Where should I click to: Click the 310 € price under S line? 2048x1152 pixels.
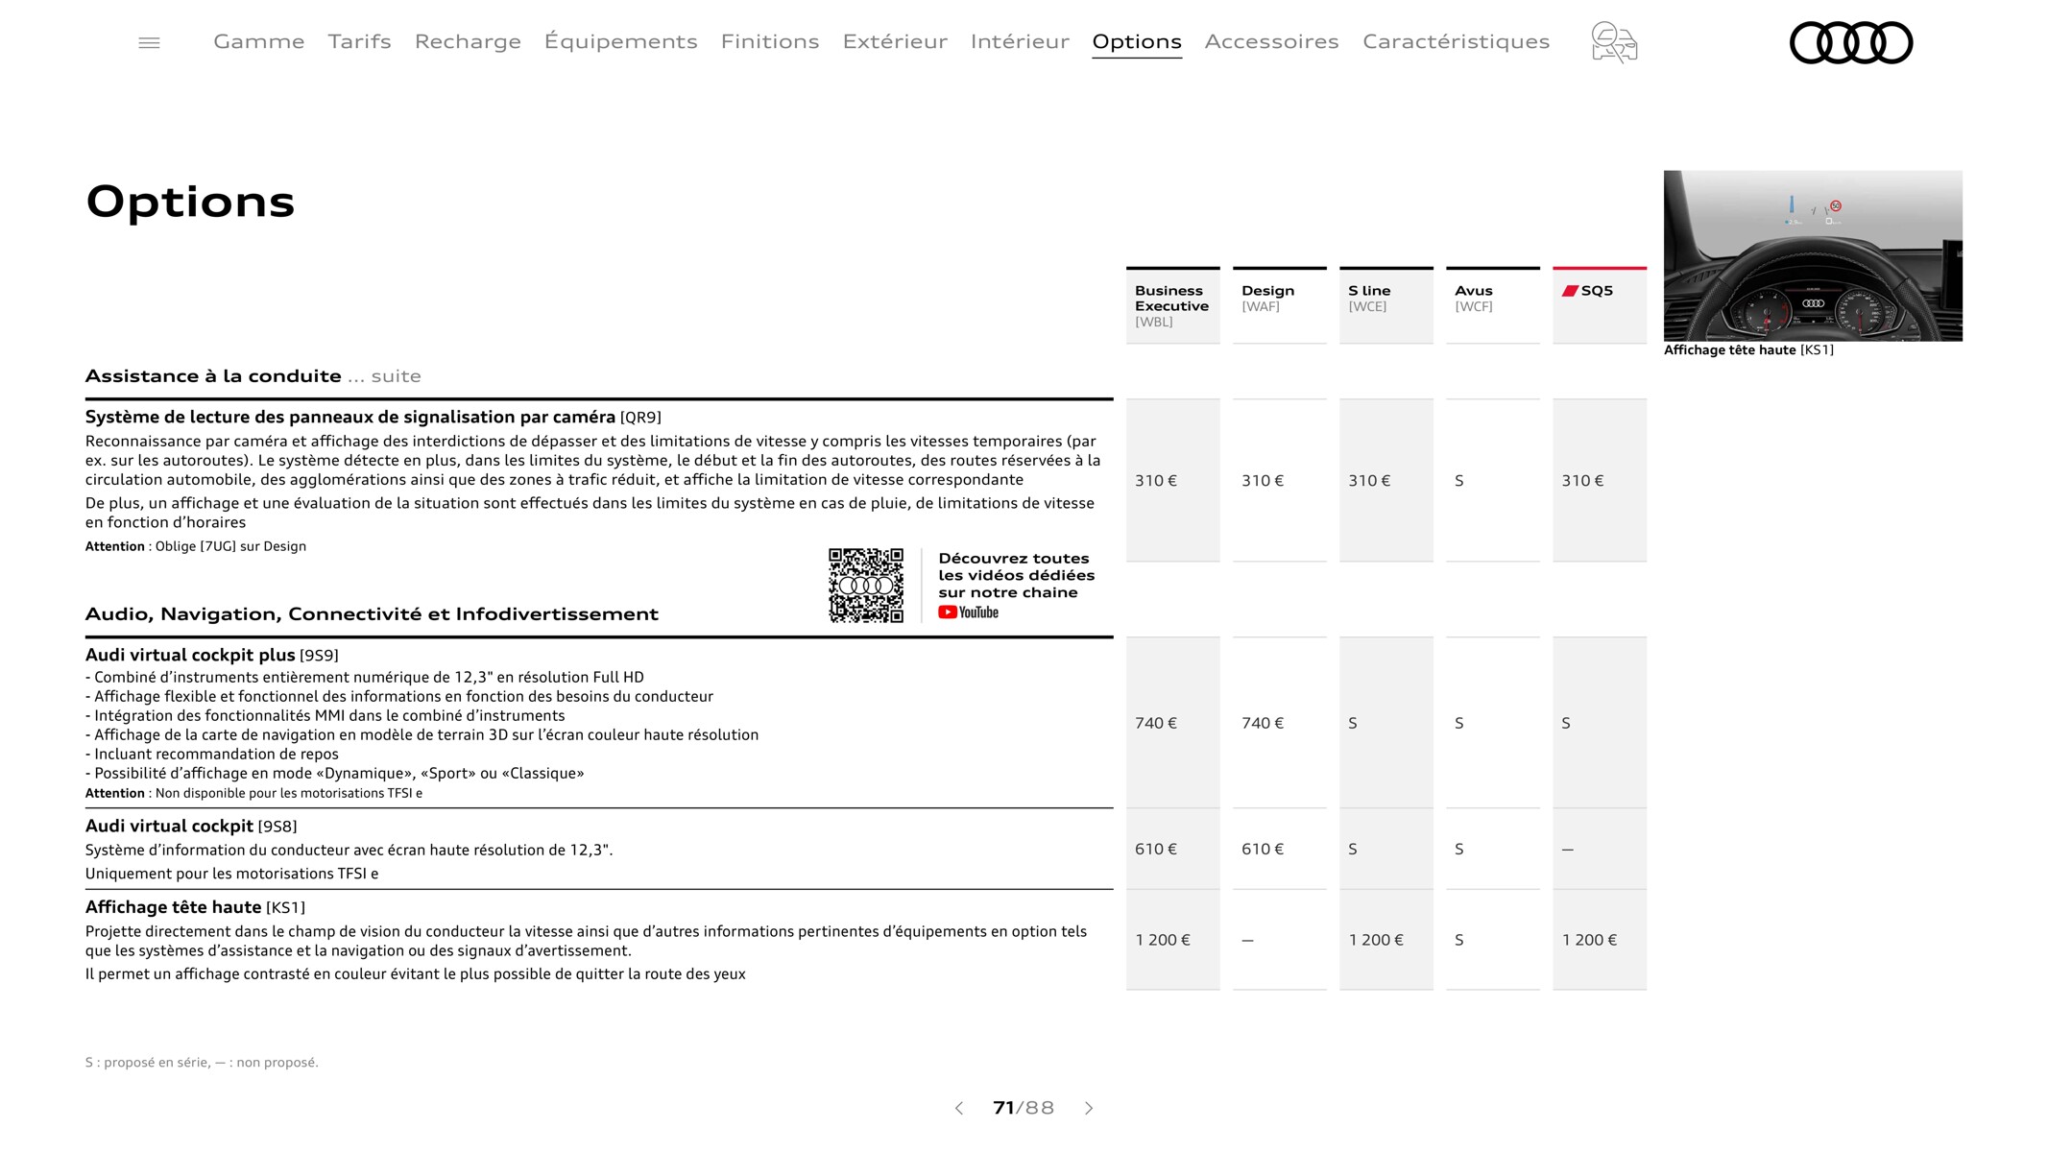(1369, 481)
